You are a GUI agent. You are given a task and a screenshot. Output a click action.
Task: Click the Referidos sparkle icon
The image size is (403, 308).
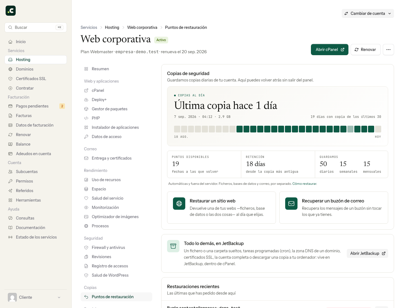click(x=10, y=191)
